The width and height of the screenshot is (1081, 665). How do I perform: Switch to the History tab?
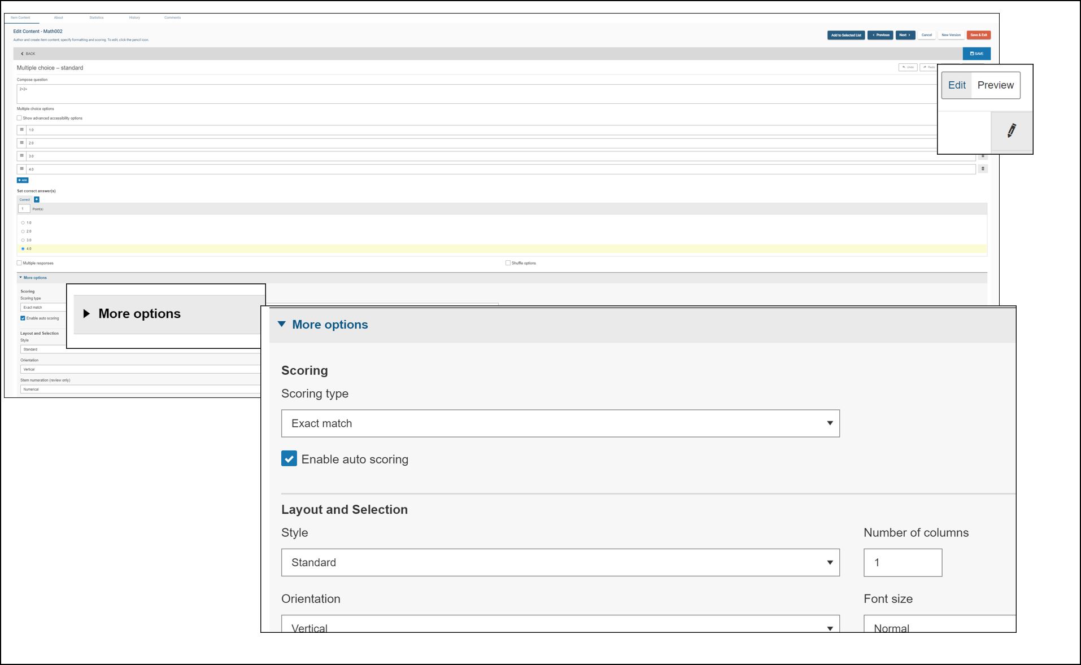[x=134, y=17]
